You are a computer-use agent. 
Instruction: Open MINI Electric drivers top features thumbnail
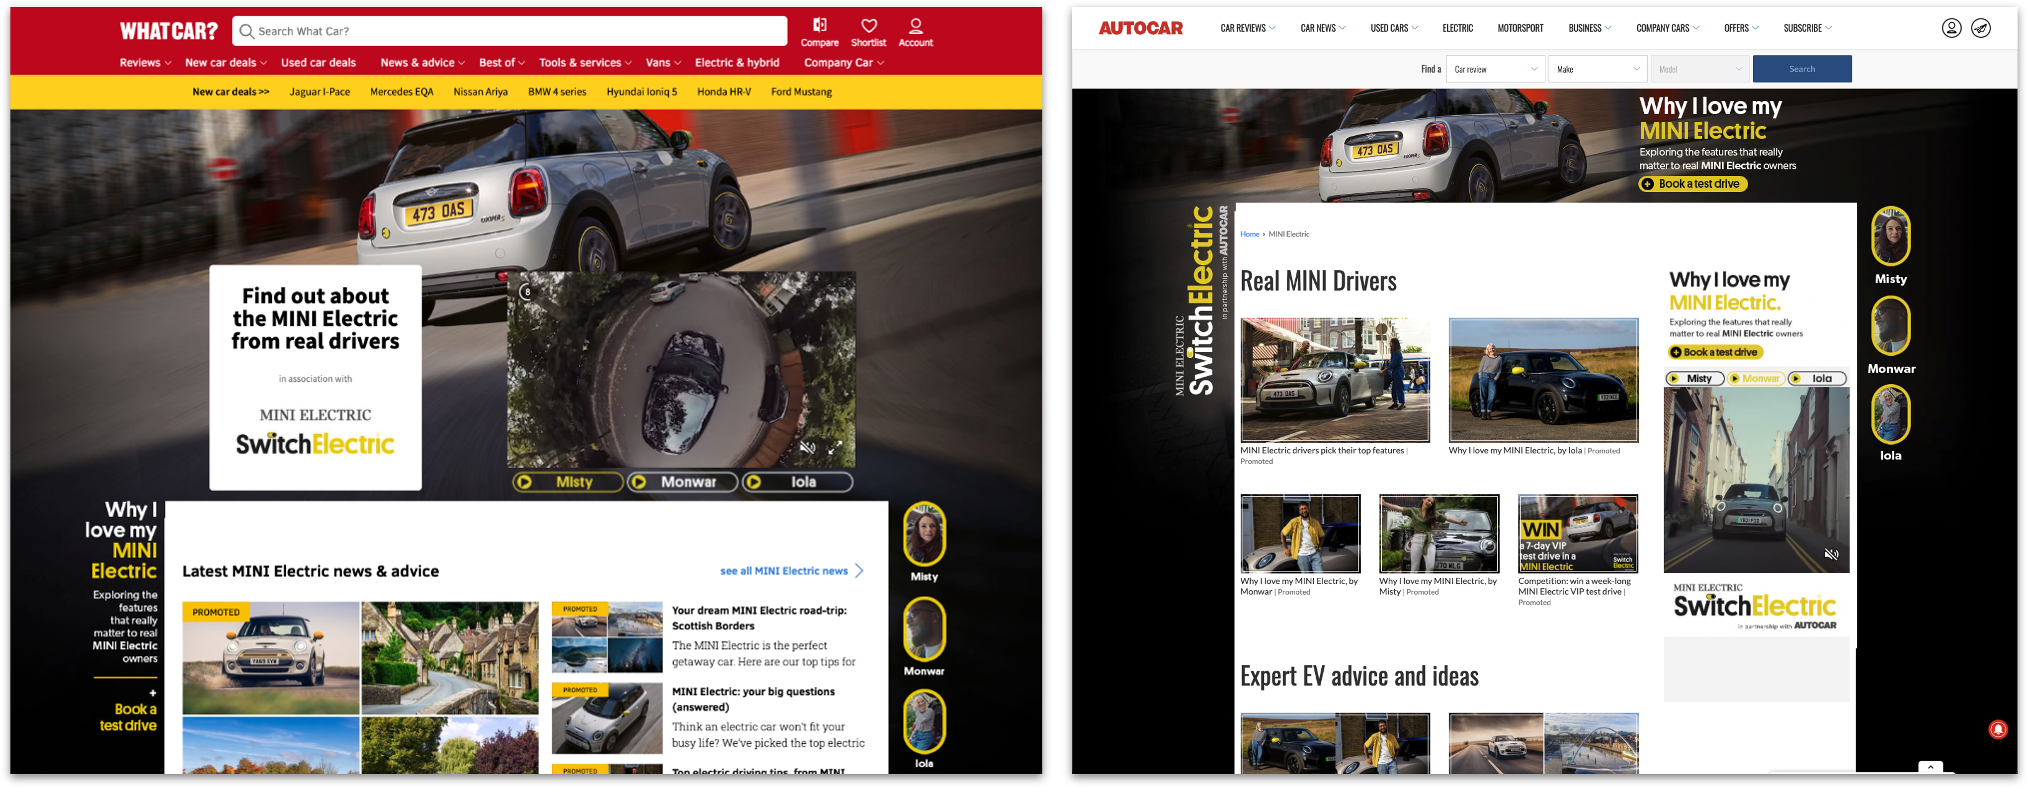[1335, 380]
